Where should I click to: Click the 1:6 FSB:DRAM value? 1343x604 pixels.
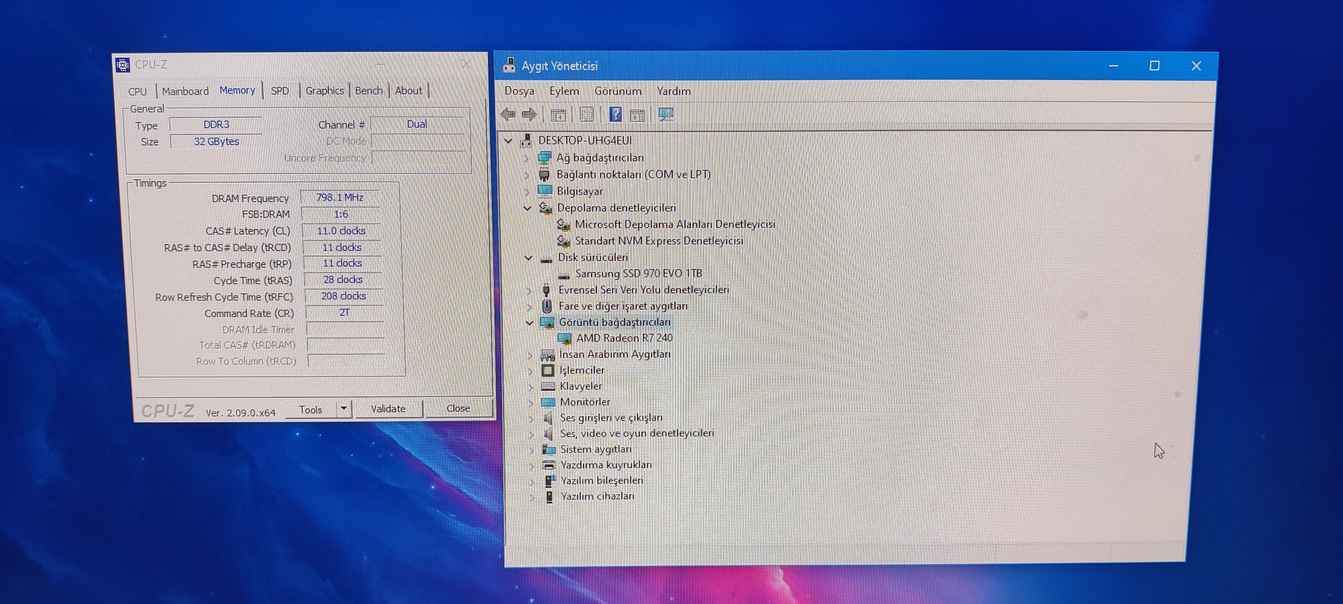point(340,214)
